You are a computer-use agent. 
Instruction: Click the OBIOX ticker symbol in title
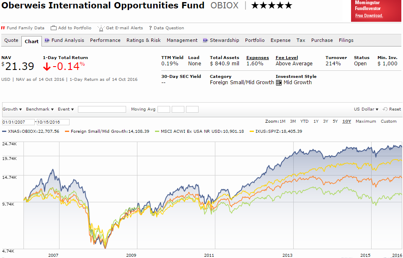225,5
